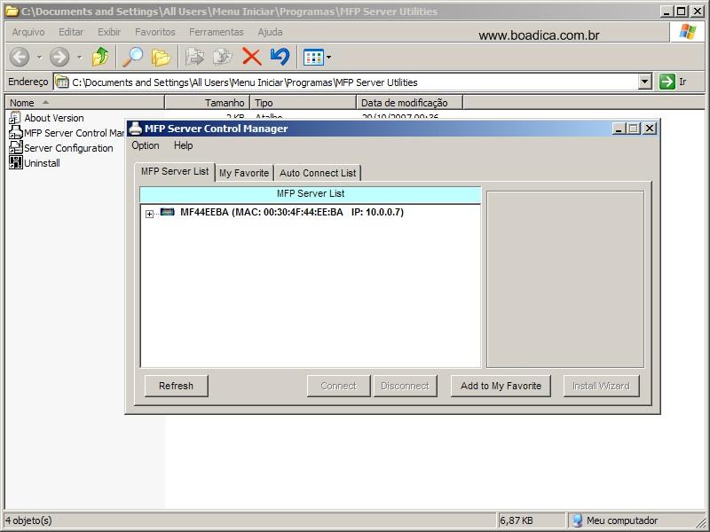This screenshot has width=710, height=532.
Task: Go back using Explorer's Back arrow
Action: [20, 57]
